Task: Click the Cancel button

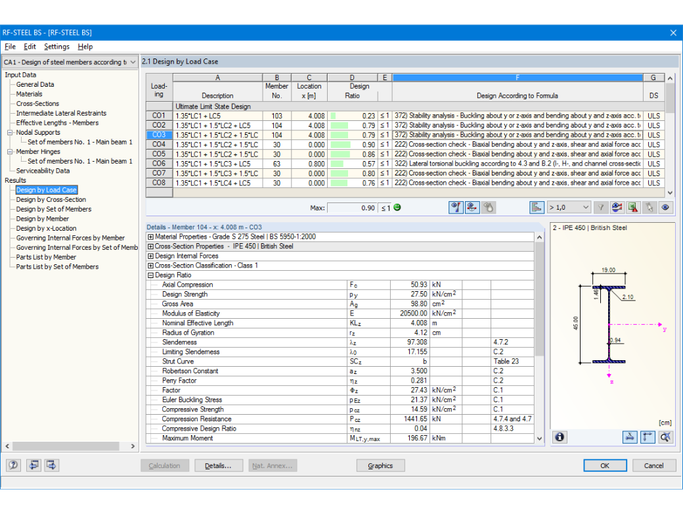Action: (x=654, y=465)
